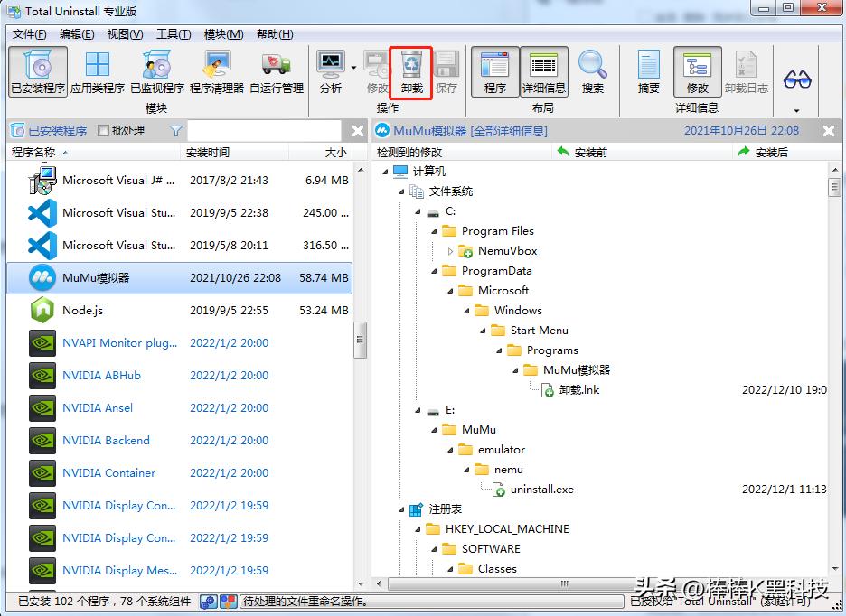Viewport: 846px width, 616px height.
Task: Click the filter funnel icon
Action: click(176, 131)
